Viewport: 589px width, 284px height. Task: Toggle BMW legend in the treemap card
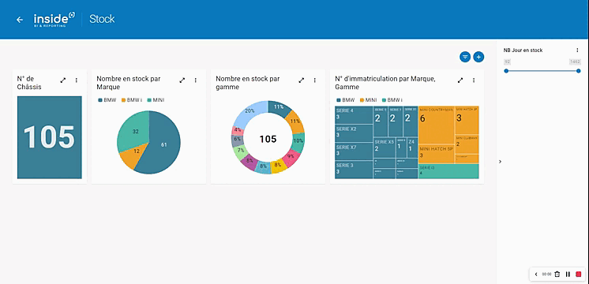(x=346, y=100)
